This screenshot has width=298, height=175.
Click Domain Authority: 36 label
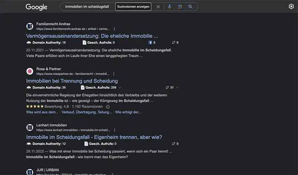49,88
